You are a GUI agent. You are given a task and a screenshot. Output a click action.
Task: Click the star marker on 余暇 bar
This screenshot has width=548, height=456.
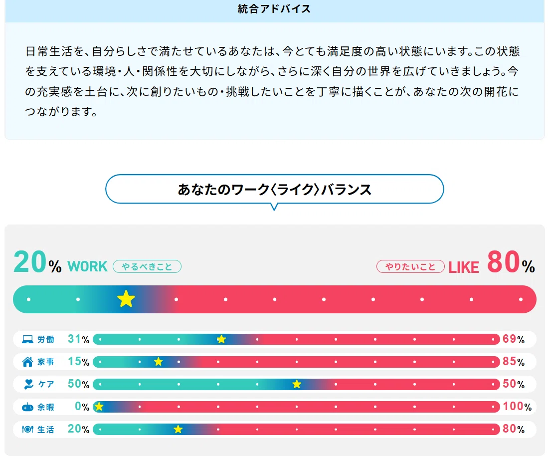point(99,406)
